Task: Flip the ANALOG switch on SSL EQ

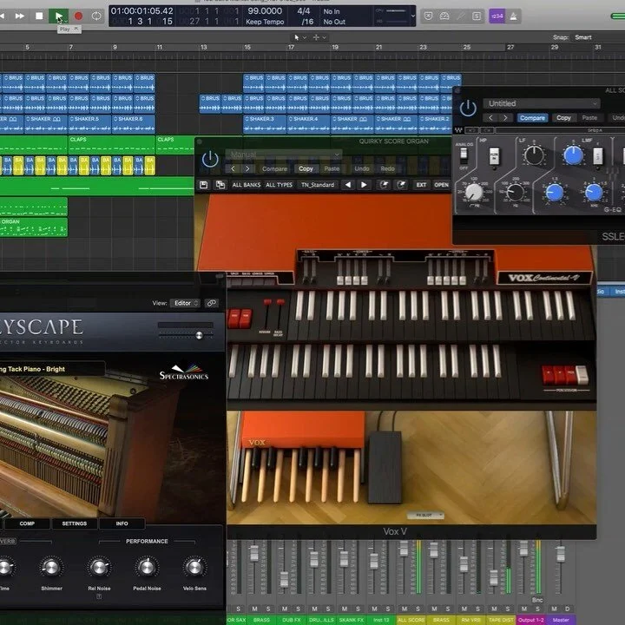Action: click(464, 156)
